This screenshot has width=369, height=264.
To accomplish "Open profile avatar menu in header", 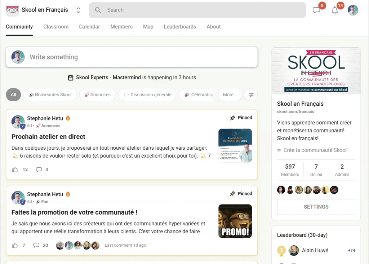I will coord(353,10).
